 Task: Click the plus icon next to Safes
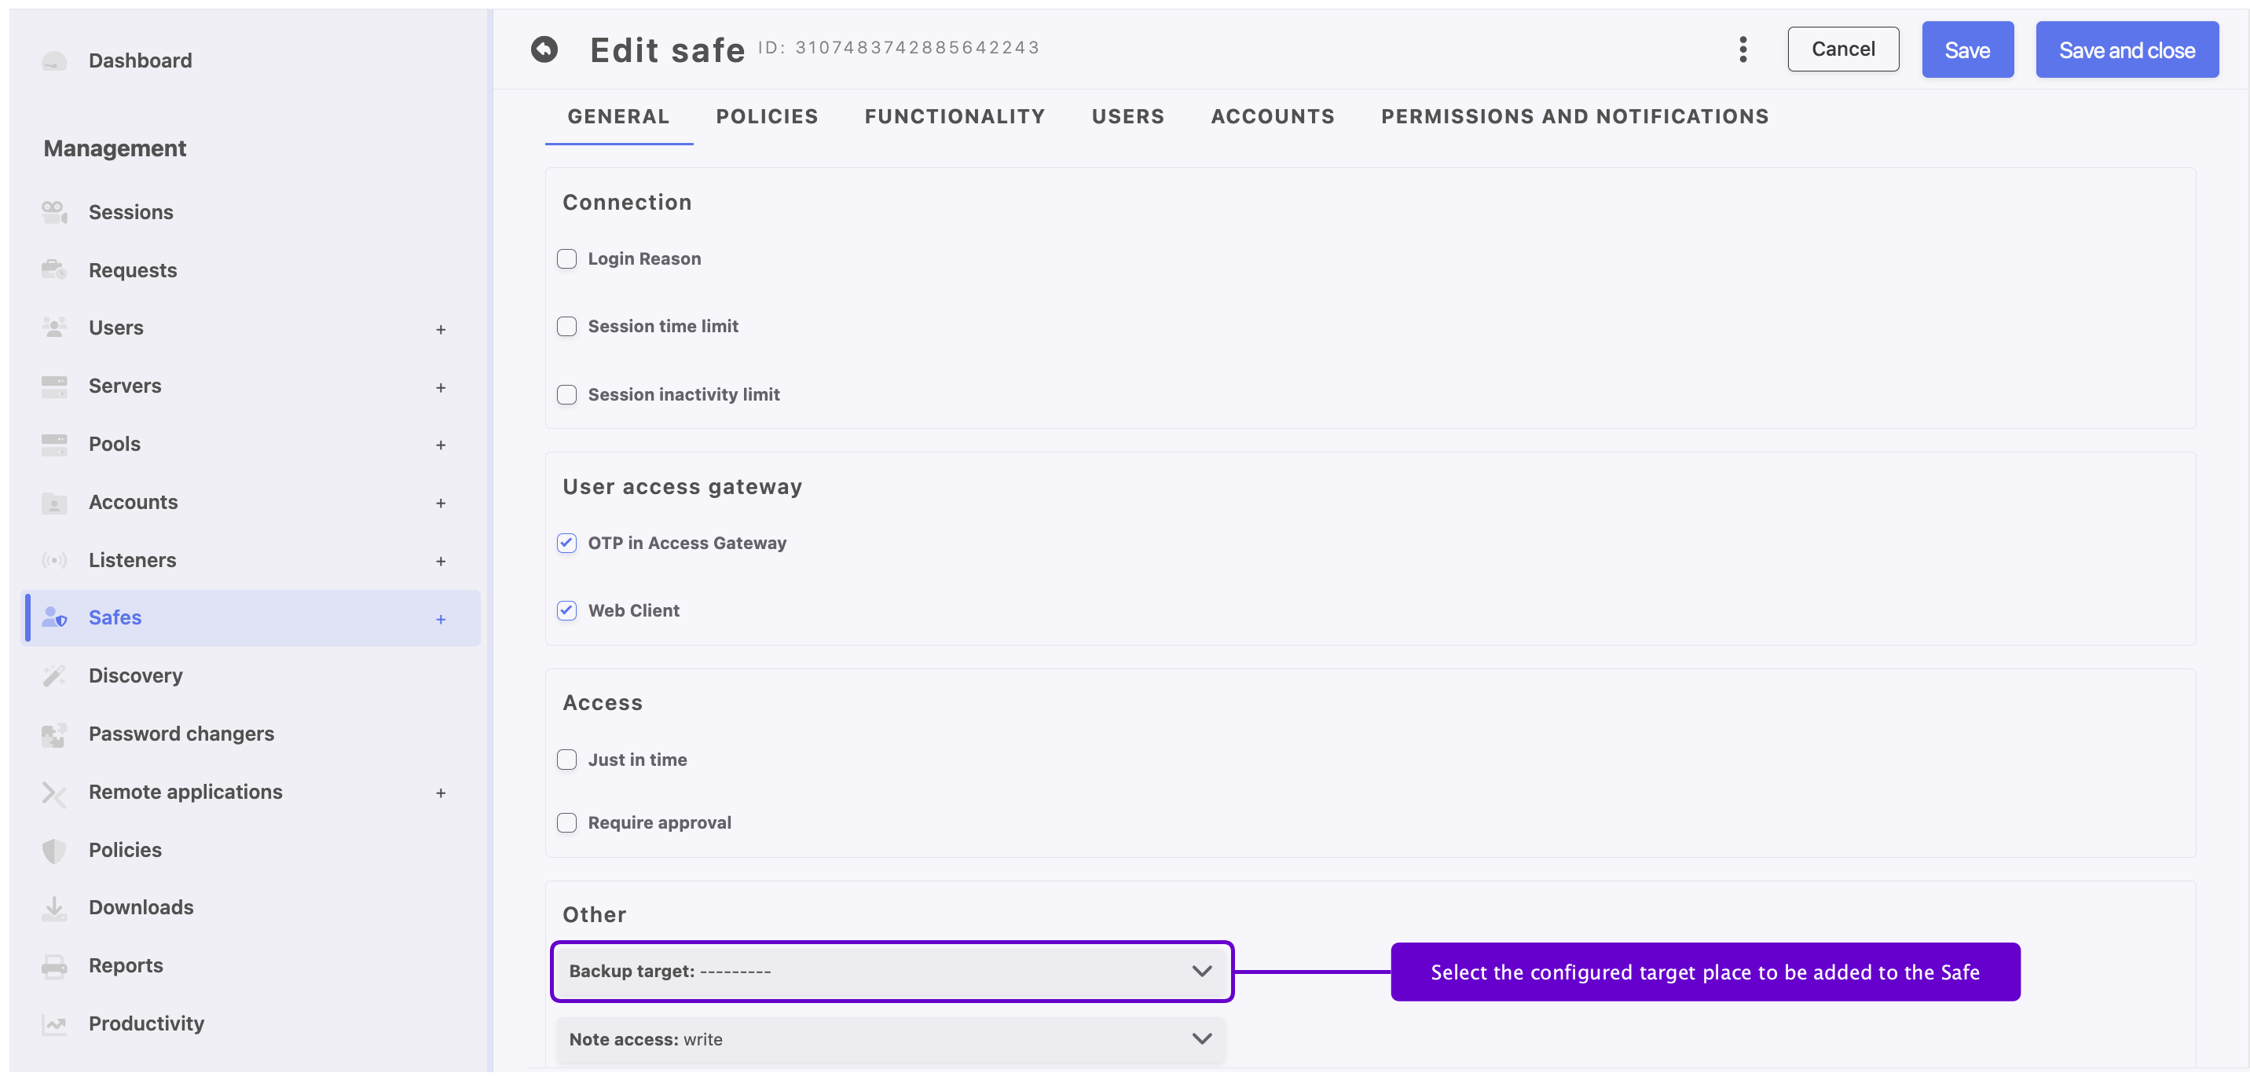click(441, 619)
